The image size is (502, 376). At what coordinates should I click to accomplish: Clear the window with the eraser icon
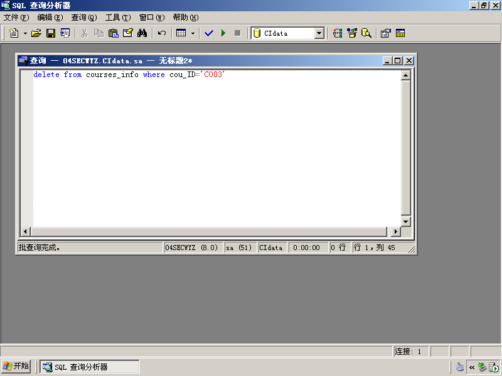(x=128, y=33)
